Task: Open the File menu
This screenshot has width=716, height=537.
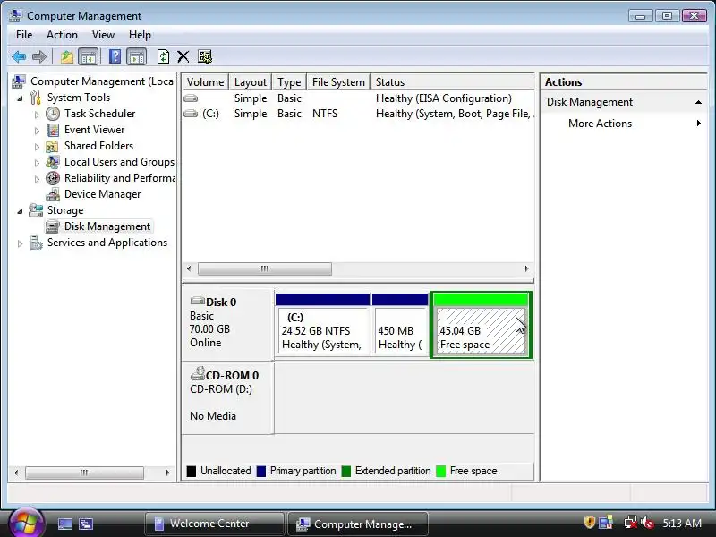Action: click(x=24, y=35)
